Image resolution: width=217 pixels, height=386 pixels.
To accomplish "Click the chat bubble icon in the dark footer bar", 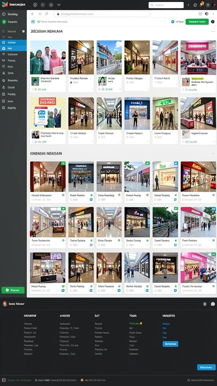I will (213, 304).
